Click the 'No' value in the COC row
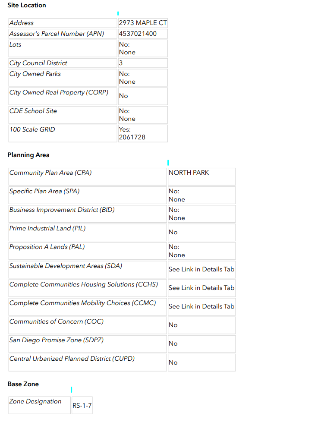 click(x=173, y=325)
